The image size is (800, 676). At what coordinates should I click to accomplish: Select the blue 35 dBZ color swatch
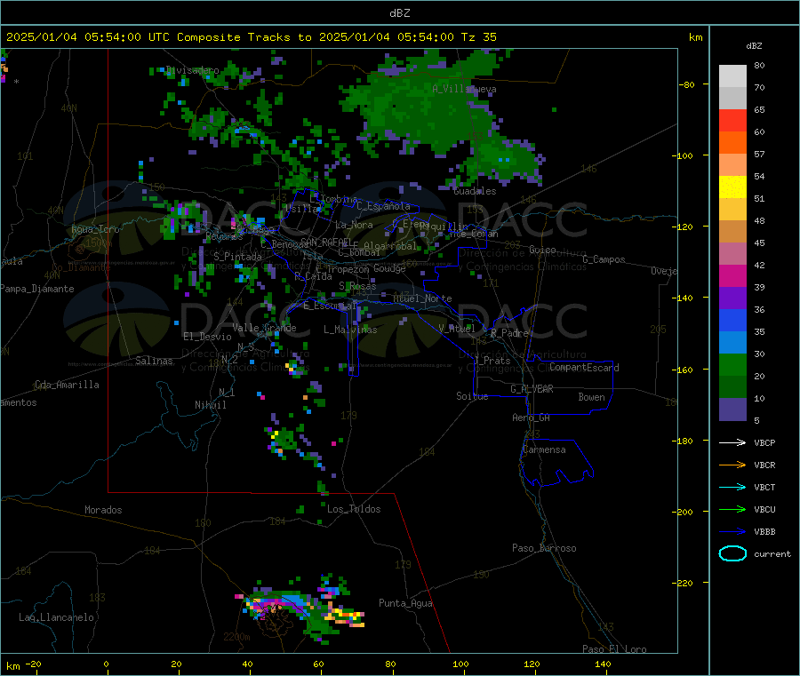coord(732,320)
